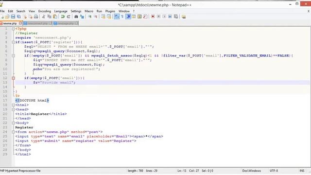Open the Run menu
311x175 pixels.
pyautogui.click(x=99, y=11)
